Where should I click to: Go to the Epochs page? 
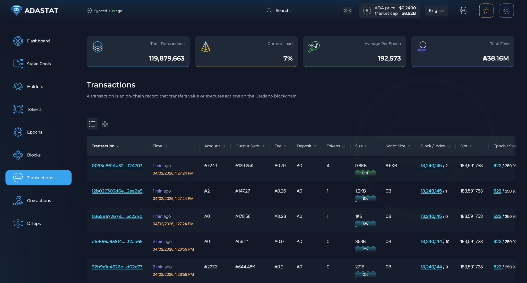pyautogui.click(x=34, y=132)
